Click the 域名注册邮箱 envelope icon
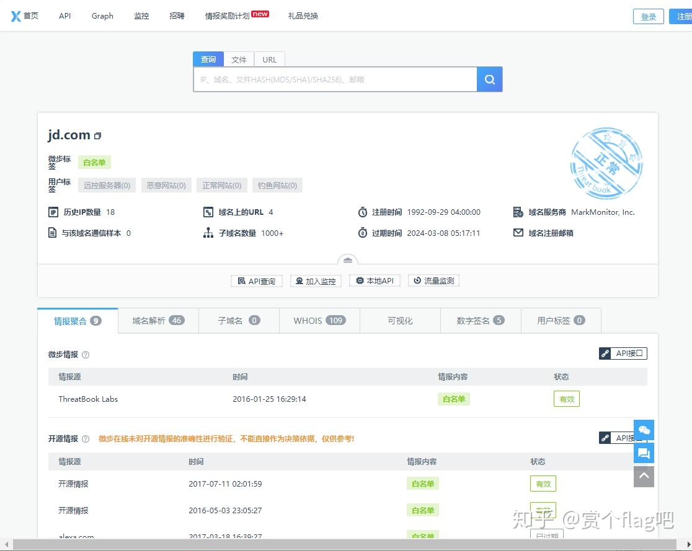 [x=518, y=232]
